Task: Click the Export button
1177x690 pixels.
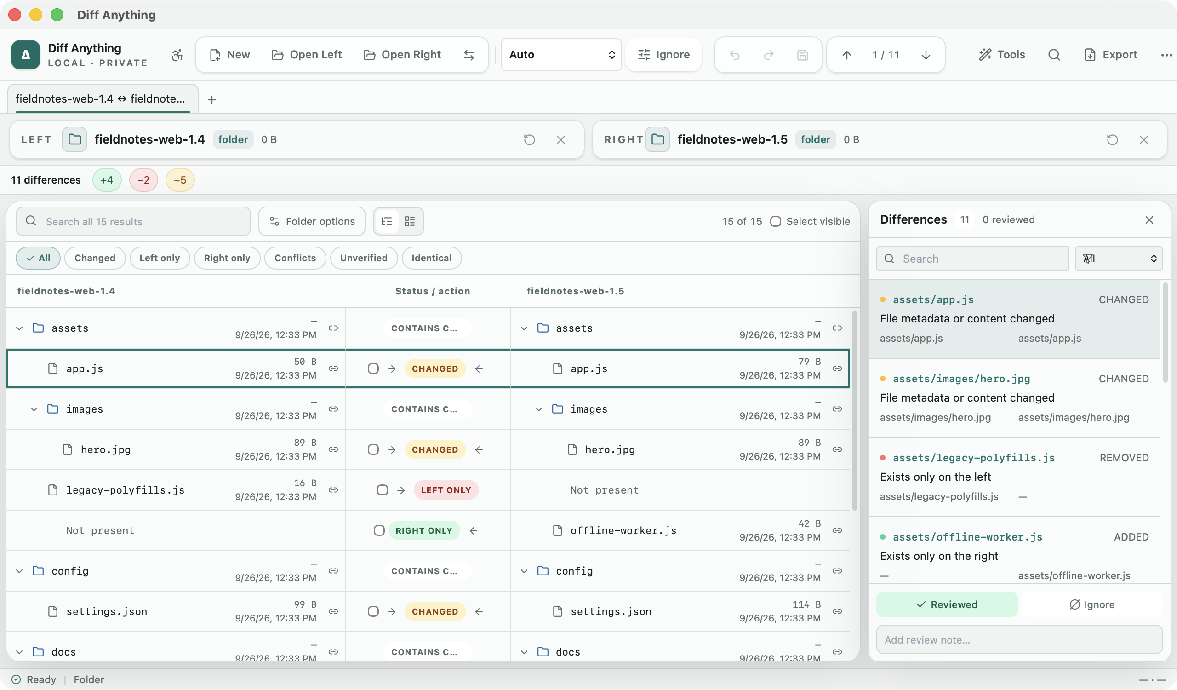Action: tap(1111, 55)
